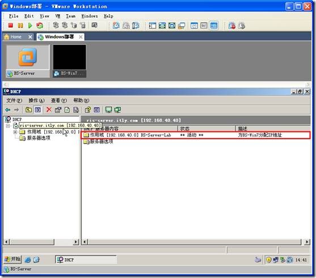
Task: Click the orange Suspend (pause) icon
Action: coord(20,26)
